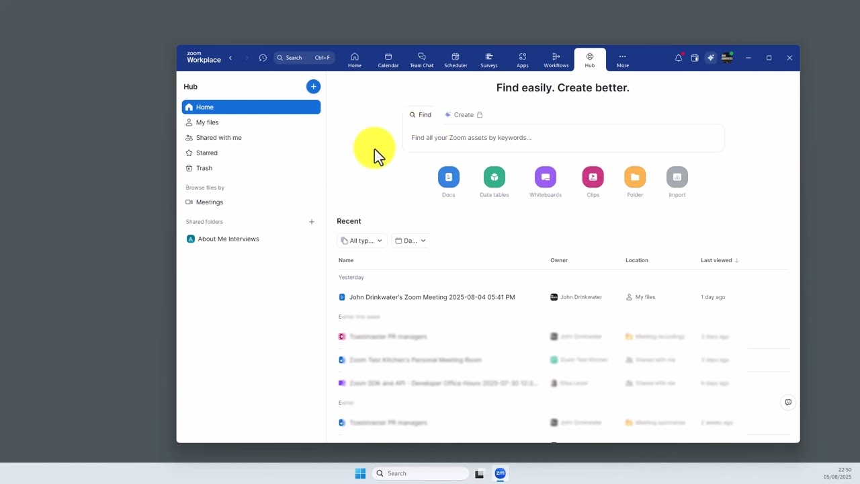Select the Create tab

click(x=464, y=115)
